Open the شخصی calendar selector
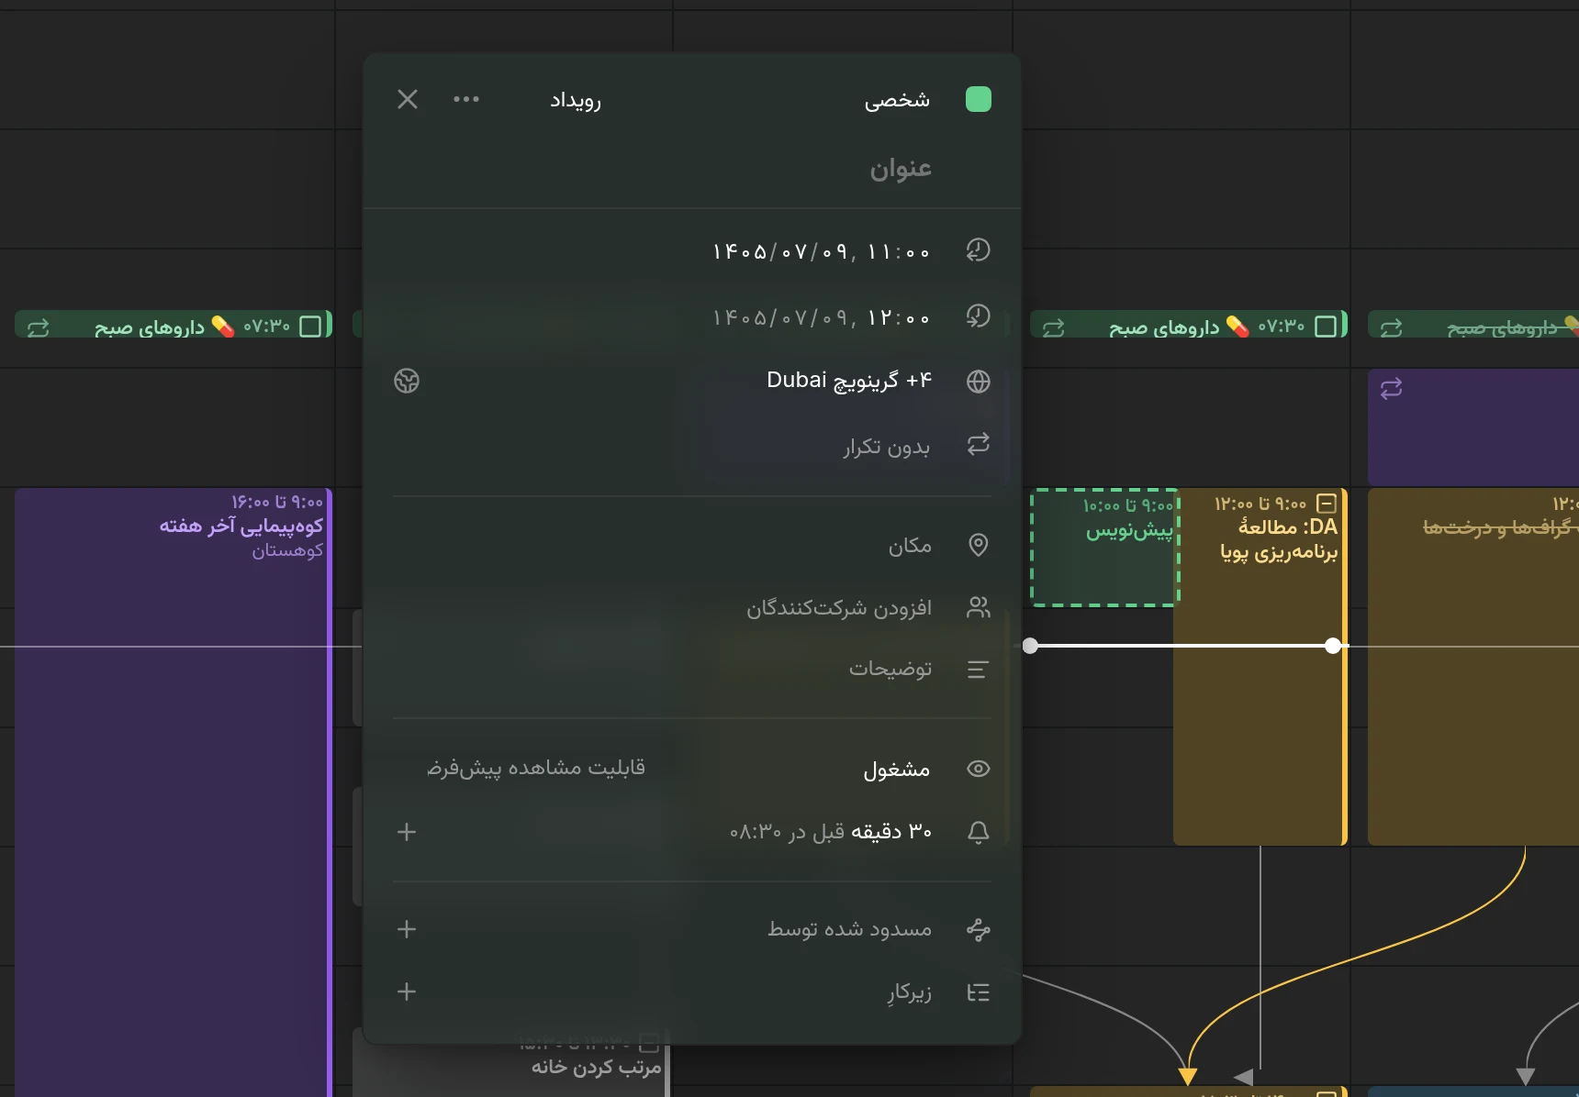Viewport: 1579px width, 1097px height. [x=897, y=100]
